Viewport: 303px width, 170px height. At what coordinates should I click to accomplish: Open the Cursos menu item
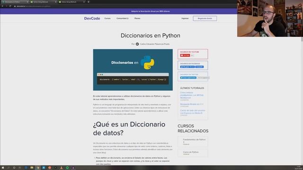pyautogui.click(x=107, y=18)
